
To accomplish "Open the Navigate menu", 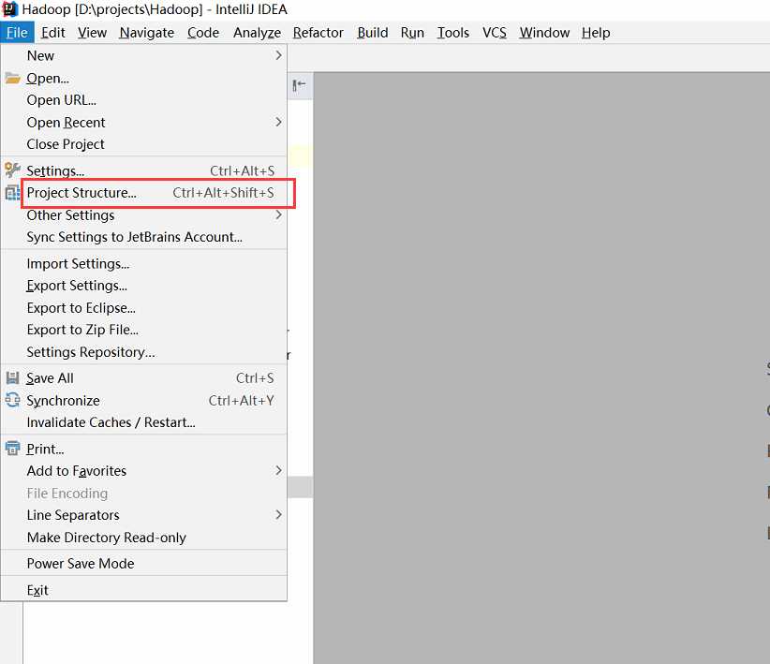I will click(x=146, y=33).
